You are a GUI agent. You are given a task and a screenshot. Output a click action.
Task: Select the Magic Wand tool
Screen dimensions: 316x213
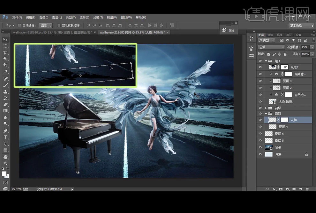[x=5, y=59]
